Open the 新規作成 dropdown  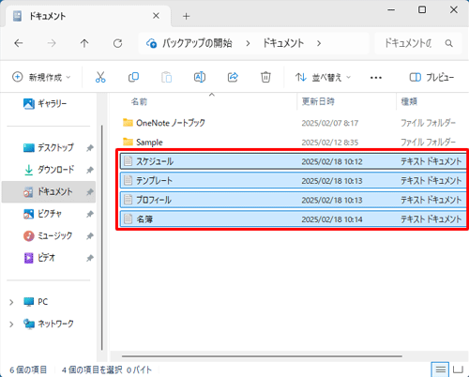coord(41,77)
